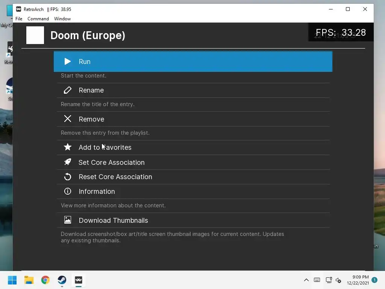Click the "Start the content." description
This screenshot has height=289, width=385.
(x=83, y=76)
